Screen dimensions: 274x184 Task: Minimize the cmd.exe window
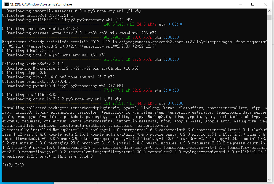[x=240, y=4]
